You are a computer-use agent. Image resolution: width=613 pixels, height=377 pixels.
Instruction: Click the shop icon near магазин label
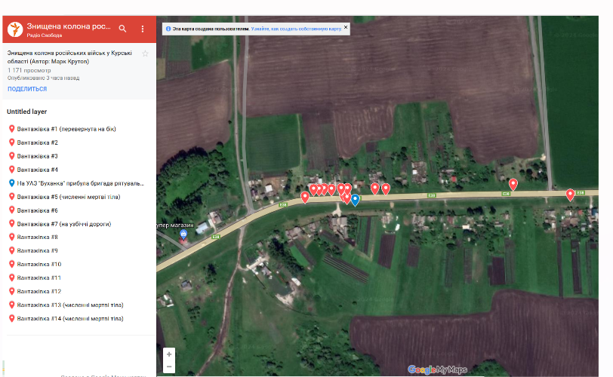pyautogui.click(x=183, y=235)
